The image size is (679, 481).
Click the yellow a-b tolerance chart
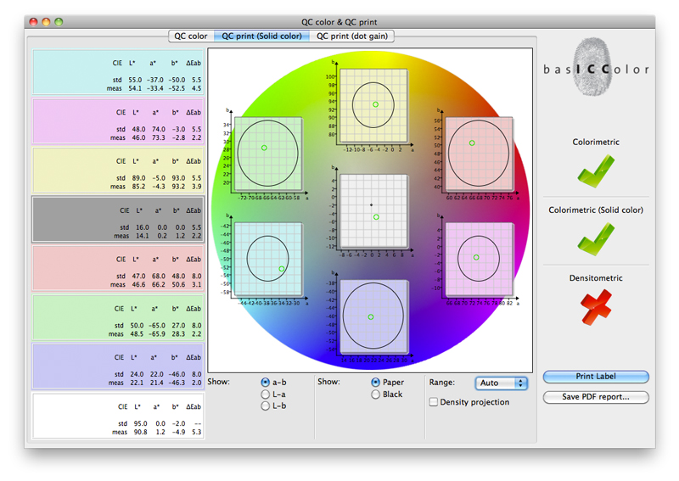click(x=373, y=106)
